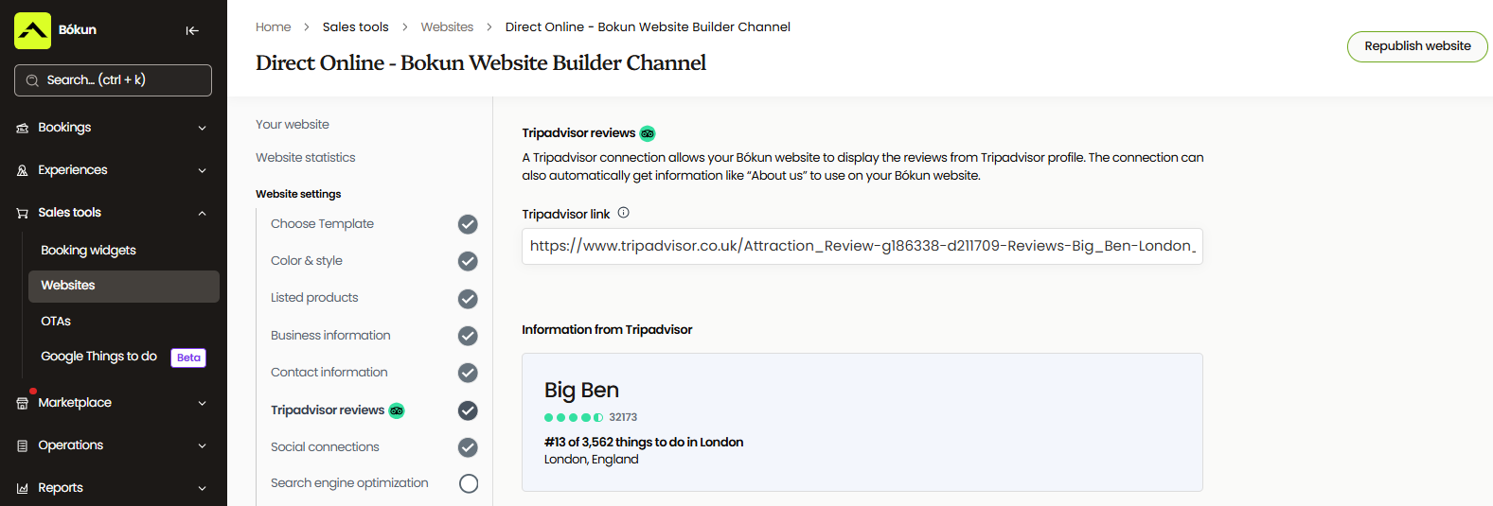
Task: Click the Experiences sidebar icon
Action: point(23,170)
